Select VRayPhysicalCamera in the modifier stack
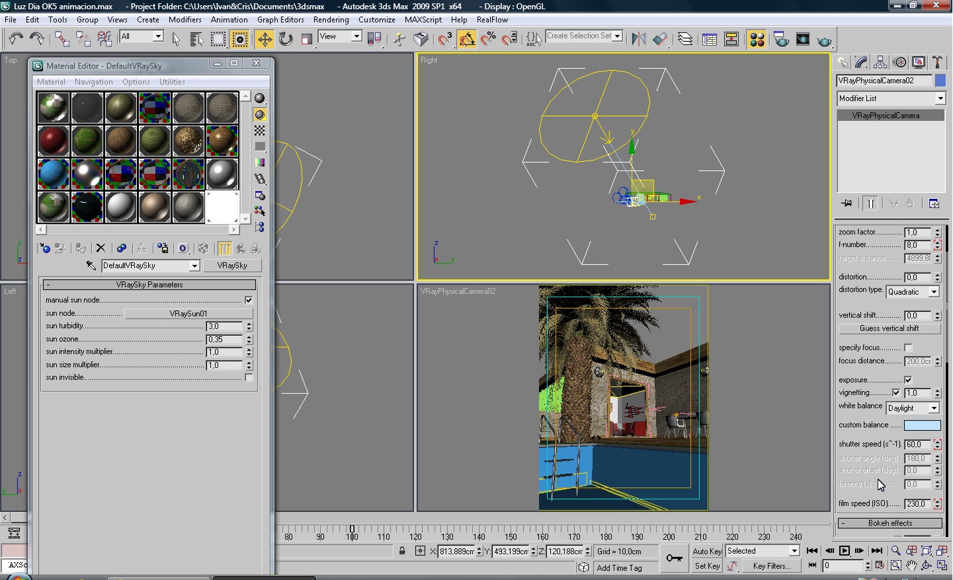This screenshot has width=953, height=580. [891, 116]
